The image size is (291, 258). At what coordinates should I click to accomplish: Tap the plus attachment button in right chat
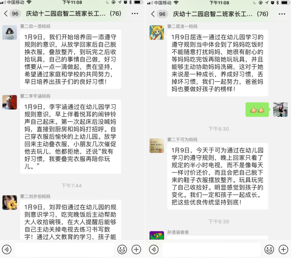click(x=283, y=249)
